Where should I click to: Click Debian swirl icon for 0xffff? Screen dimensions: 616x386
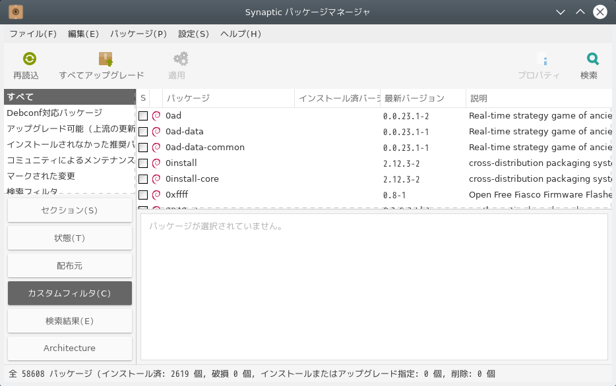(x=156, y=194)
